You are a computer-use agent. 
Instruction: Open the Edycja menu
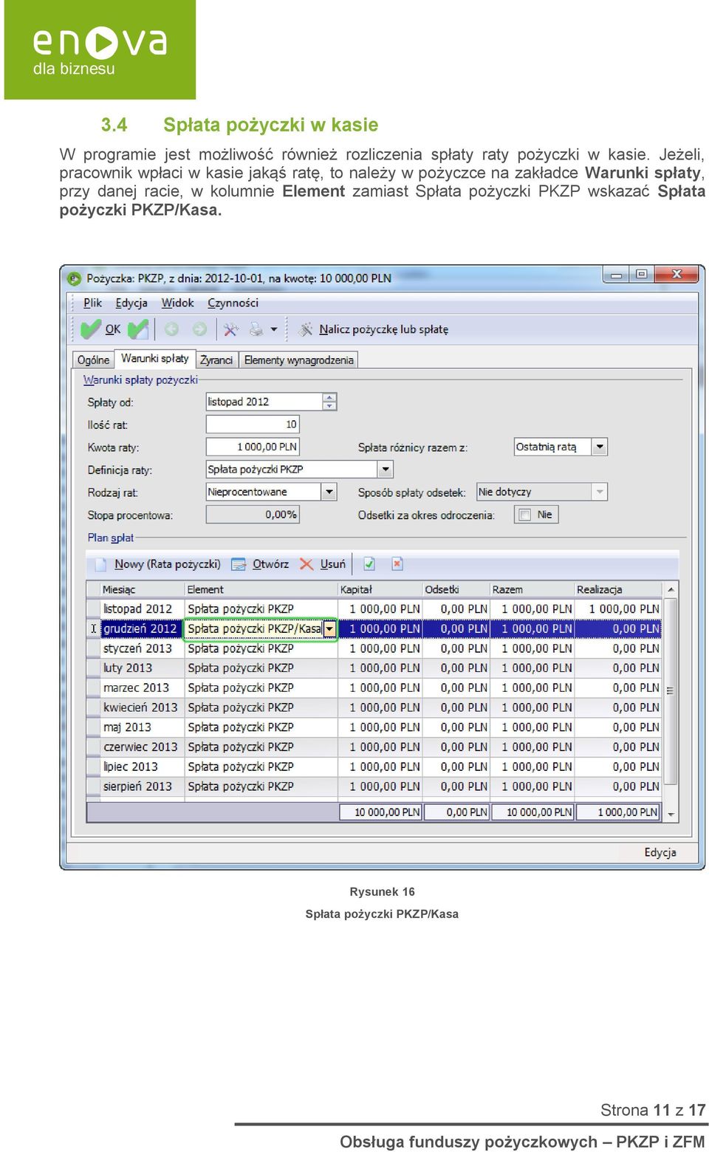[x=131, y=303]
